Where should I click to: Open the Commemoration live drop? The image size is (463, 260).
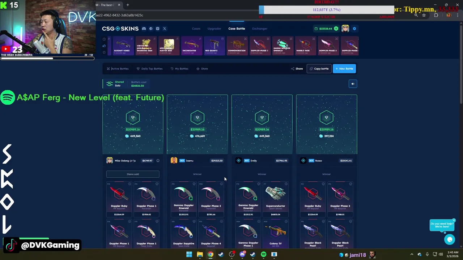(237, 46)
